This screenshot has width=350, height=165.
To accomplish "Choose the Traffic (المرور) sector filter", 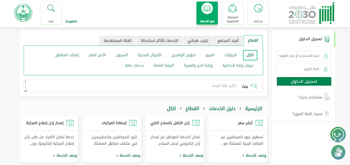I will (210, 55).
